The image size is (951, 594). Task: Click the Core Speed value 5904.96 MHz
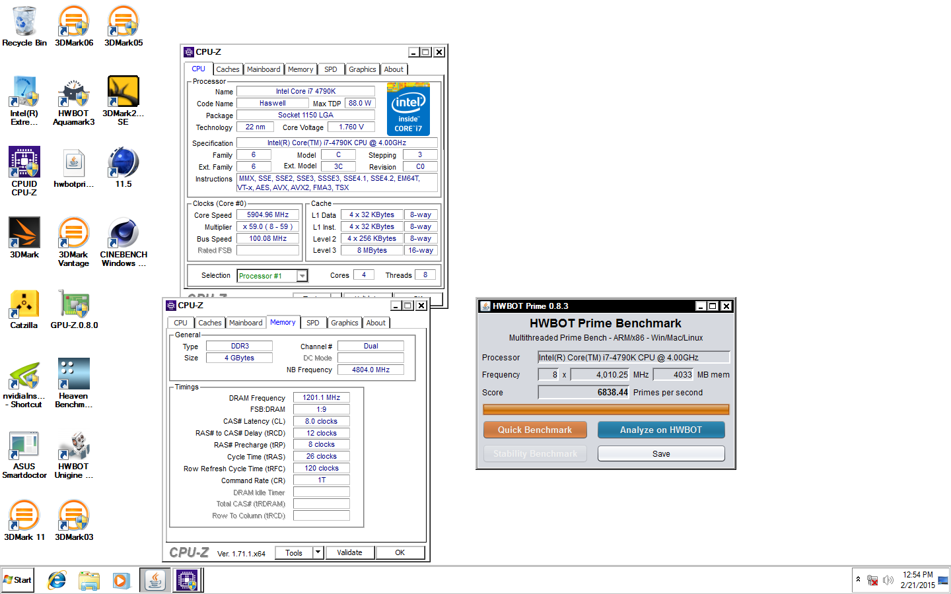coord(267,214)
